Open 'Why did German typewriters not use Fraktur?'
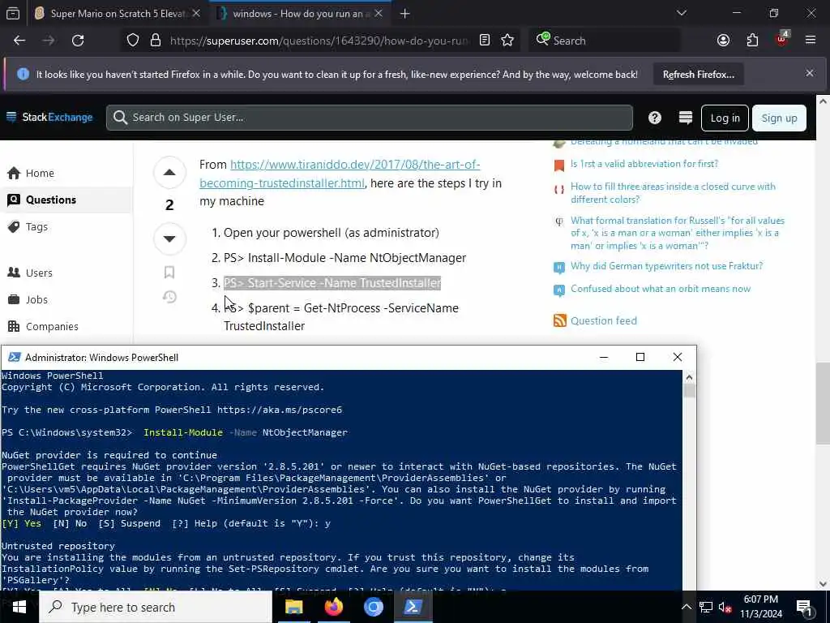The height and width of the screenshot is (623, 830). click(666, 266)
